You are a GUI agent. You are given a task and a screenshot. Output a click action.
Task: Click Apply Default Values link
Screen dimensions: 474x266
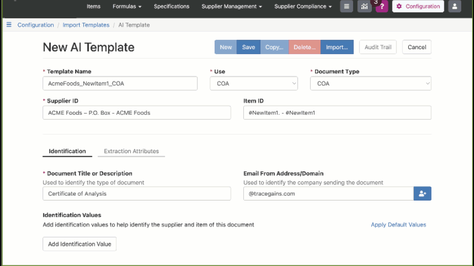point(398,225)
